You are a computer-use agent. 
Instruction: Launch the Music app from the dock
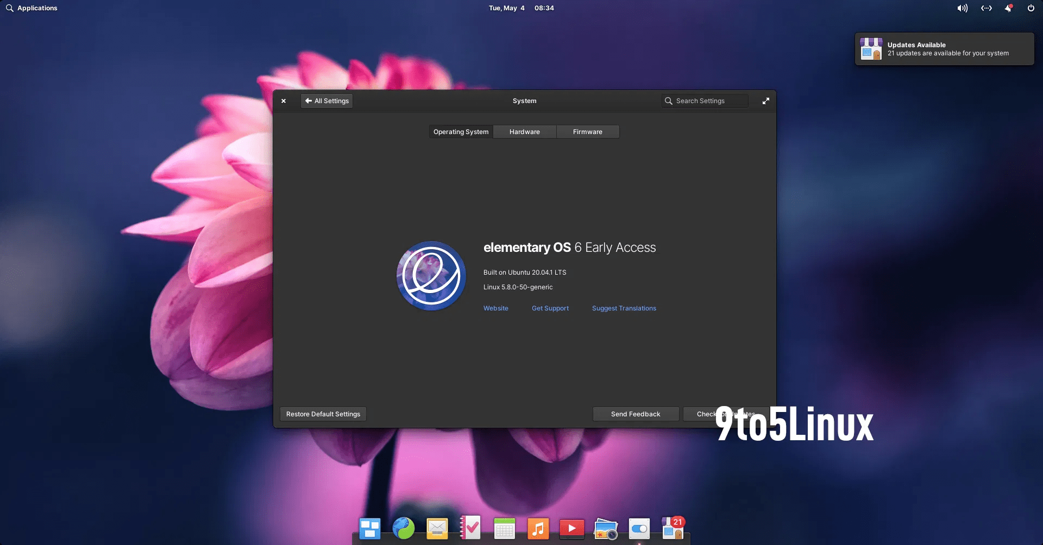click(x=538, y=528)
